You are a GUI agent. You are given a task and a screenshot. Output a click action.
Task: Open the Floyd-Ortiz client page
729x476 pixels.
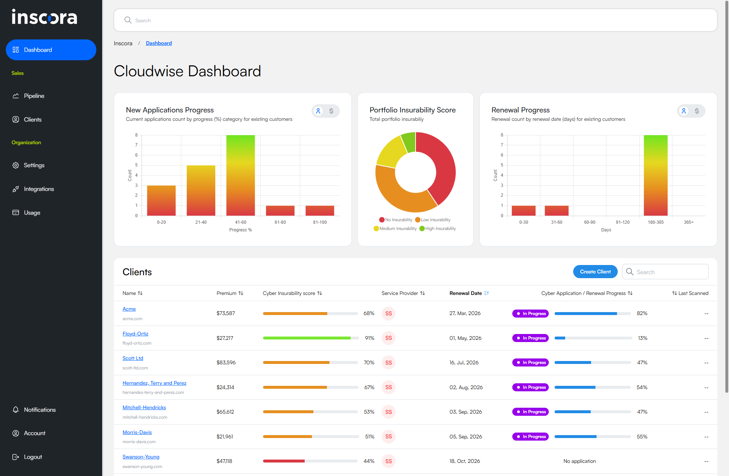pos(135,334)
